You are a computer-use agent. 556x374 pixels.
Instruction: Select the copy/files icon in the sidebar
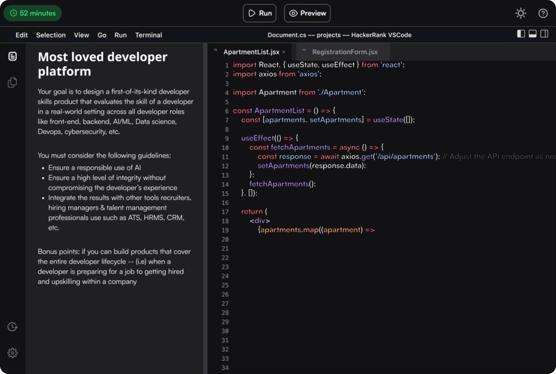pos(12,82)
